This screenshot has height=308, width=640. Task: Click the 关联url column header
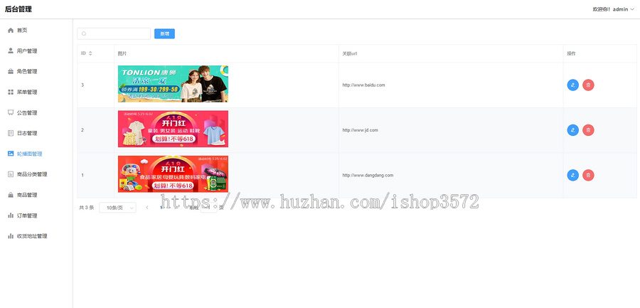pos(350,53)
